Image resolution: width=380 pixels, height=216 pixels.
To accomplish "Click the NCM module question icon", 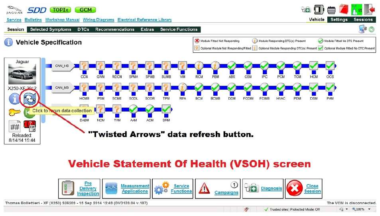I will click(100, 109).
